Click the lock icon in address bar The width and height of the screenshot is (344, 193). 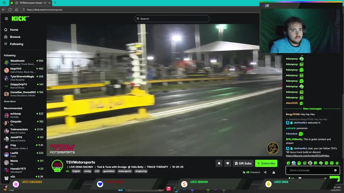[x=24, y=10]
